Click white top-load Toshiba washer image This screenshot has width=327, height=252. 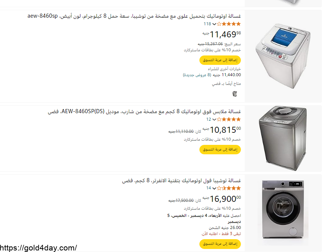(x=283, y=56)
